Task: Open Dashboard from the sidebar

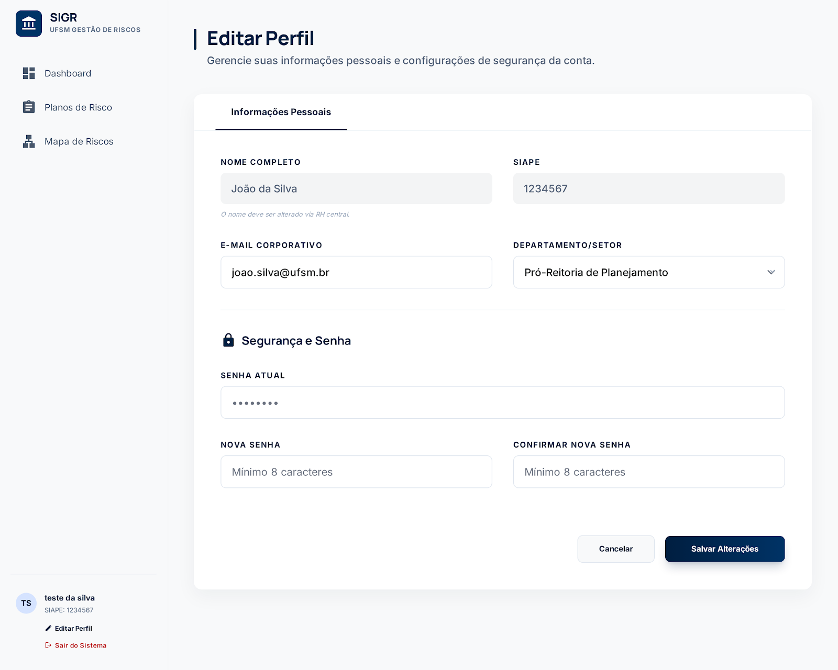Action: (x=68, y=73)
